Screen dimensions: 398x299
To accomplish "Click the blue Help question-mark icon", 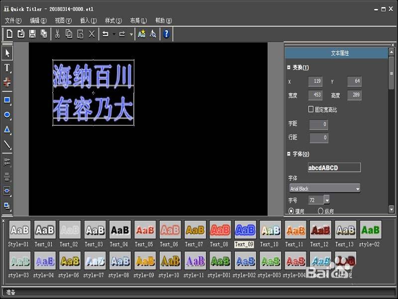I will pyautogui.click(x=166, y=33).
